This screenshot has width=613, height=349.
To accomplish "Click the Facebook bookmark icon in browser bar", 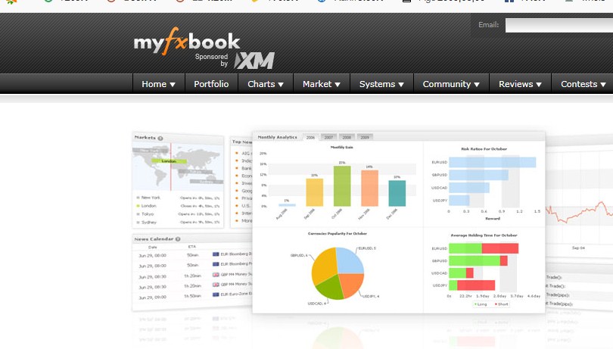I will pos(508,2).
